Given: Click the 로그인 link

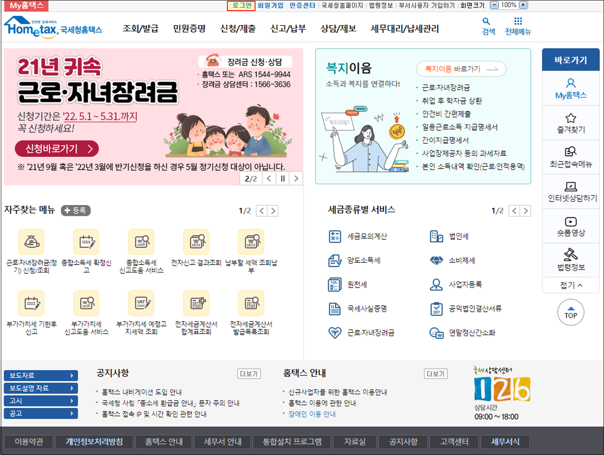Looking at the screenshot, I should point(241,6).
